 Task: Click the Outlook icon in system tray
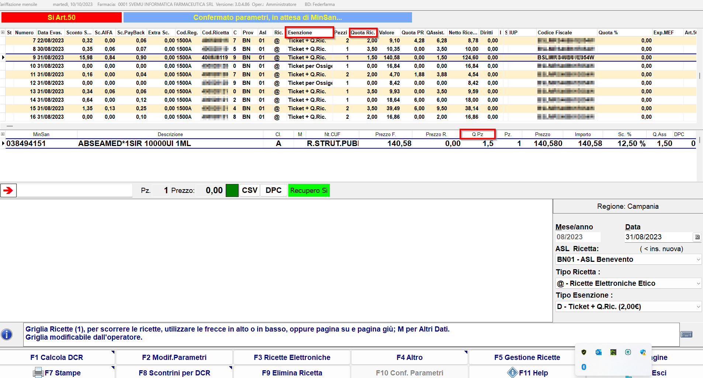598,352
